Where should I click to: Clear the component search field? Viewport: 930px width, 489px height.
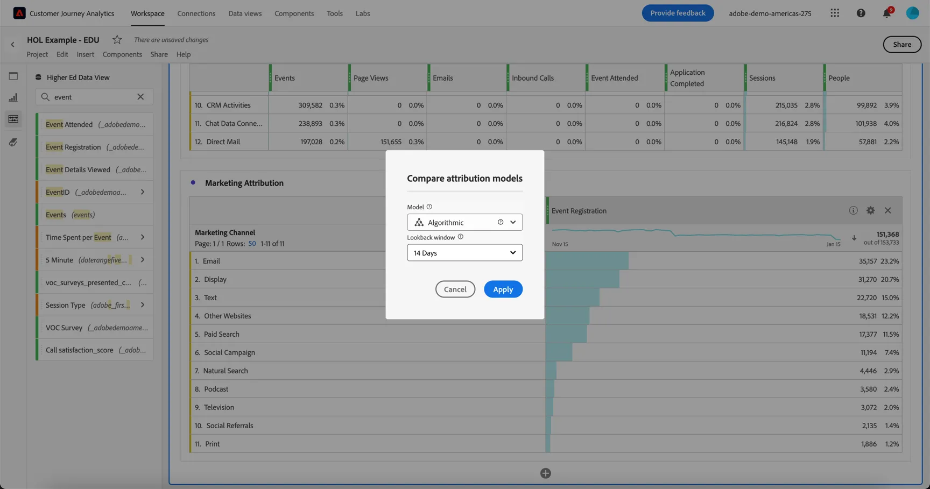click(x=140, y=97)
